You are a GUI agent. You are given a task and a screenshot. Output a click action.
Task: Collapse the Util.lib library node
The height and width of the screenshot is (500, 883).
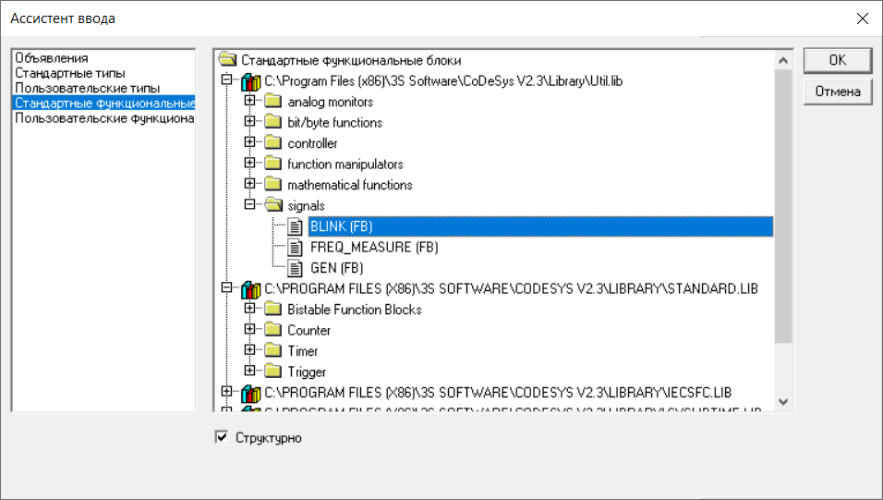coord(227,81)
